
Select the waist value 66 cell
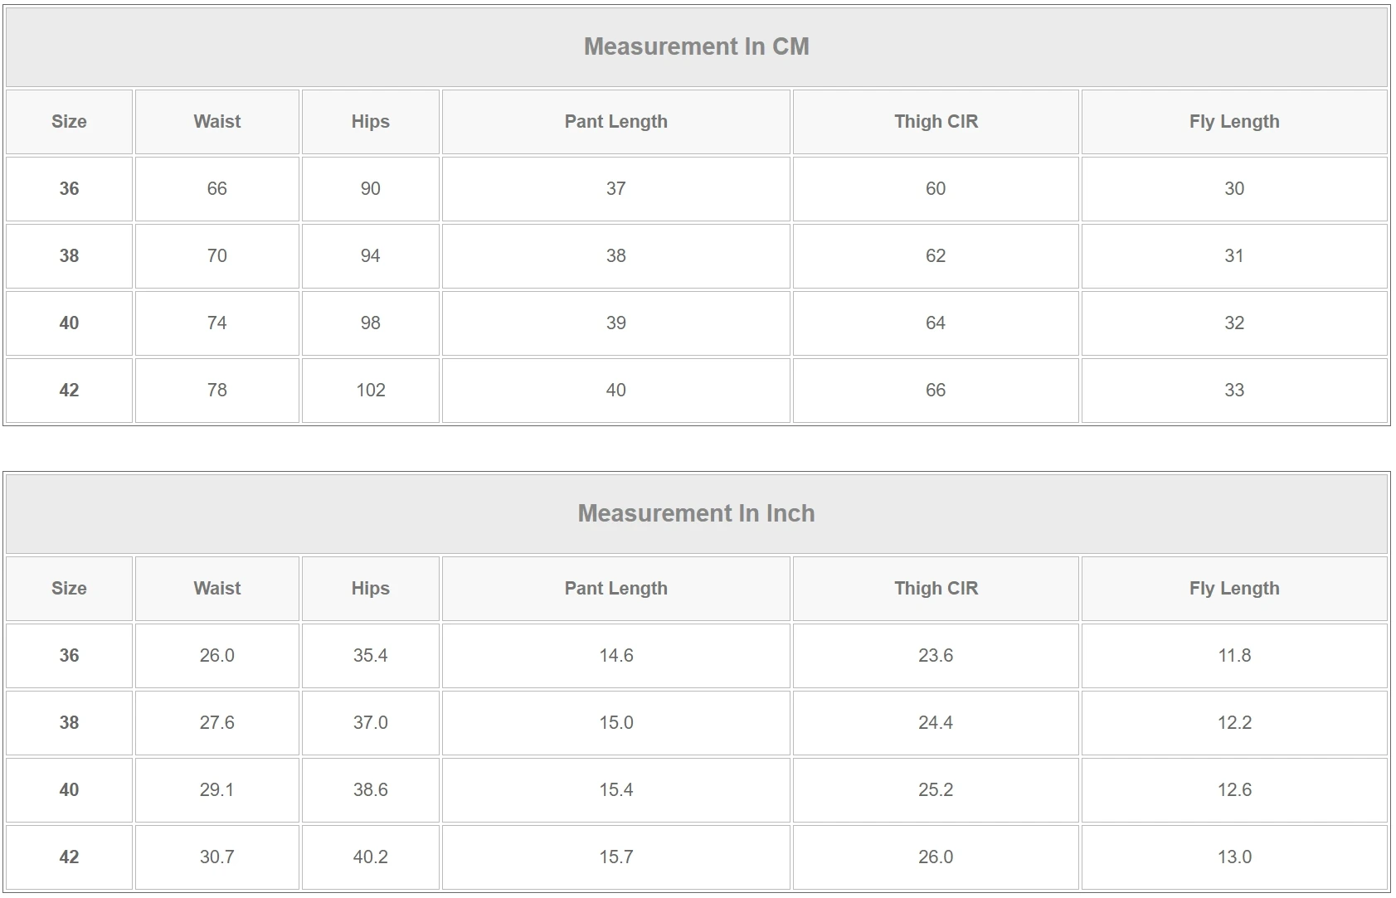[x=217, y=189]
